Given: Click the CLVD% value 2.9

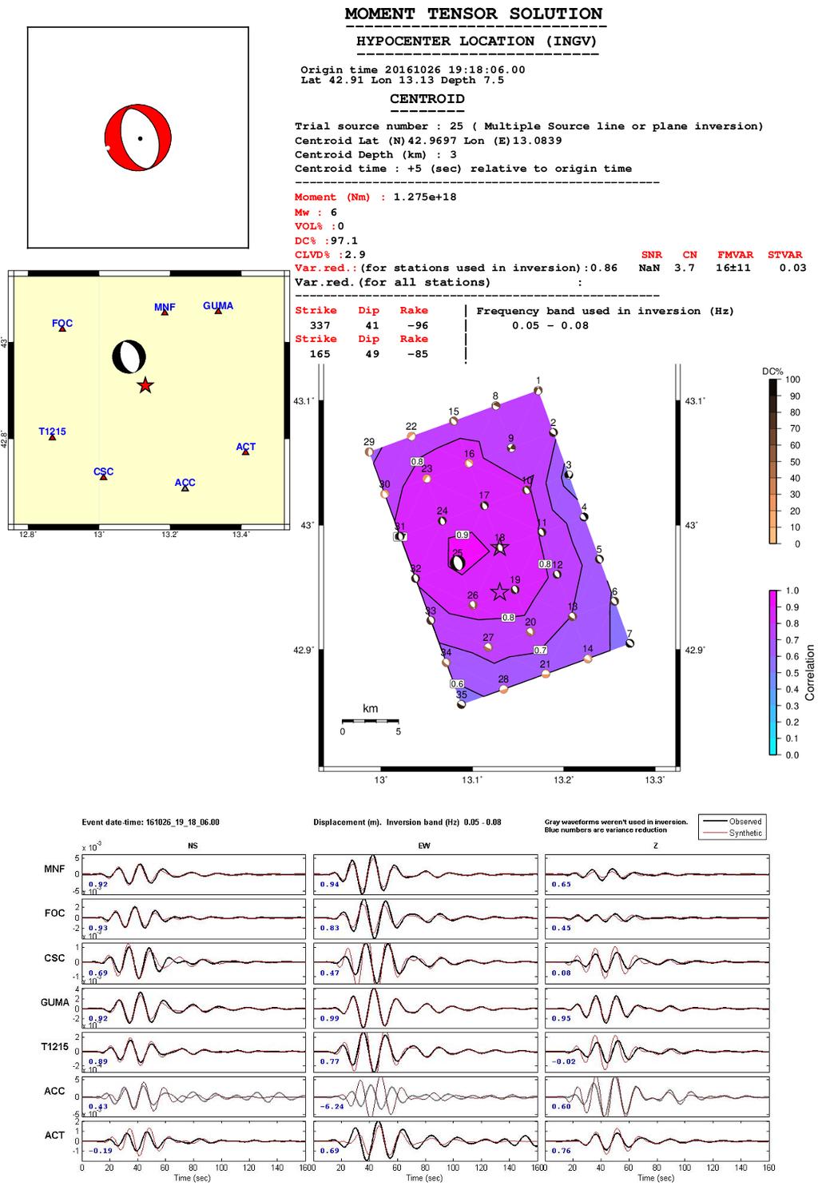Looking at the screenshot, I should 355,255.
